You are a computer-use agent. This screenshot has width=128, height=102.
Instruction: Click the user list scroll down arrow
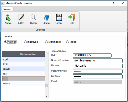47,96
